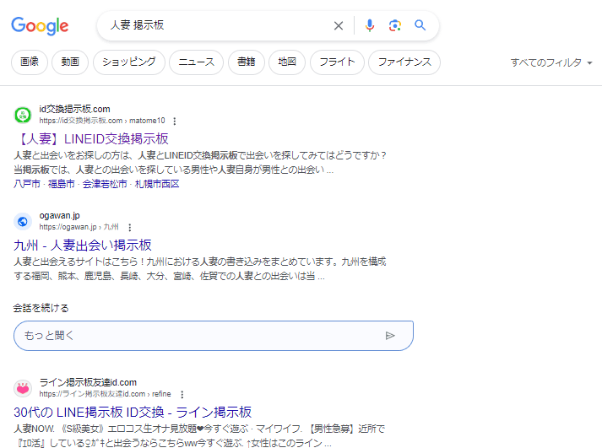The height and width of the screenshot is (448, 602).
Task: Clear the search box with X icon
Action: (x=339, y=25)
